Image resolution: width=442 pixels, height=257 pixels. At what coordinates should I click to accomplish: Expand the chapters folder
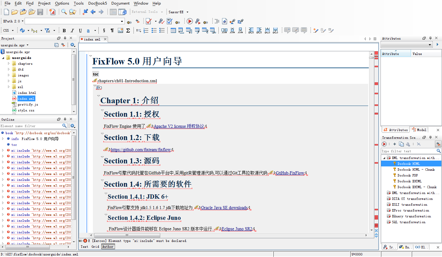pos(9,64)
